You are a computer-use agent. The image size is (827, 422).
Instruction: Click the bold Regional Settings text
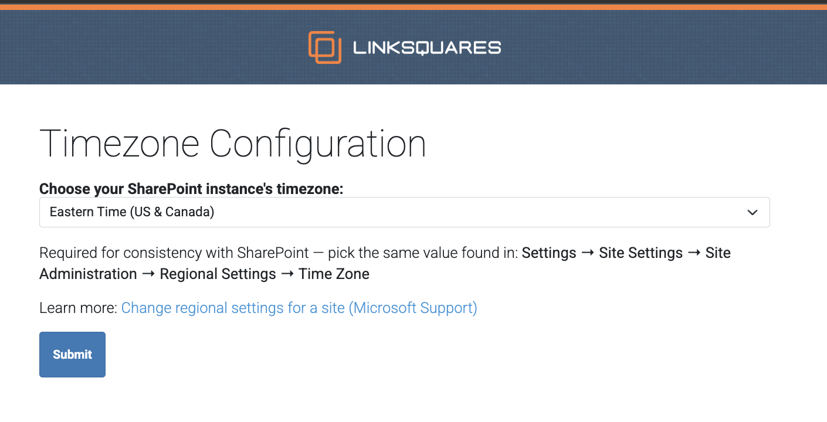(x=218, y=274)
